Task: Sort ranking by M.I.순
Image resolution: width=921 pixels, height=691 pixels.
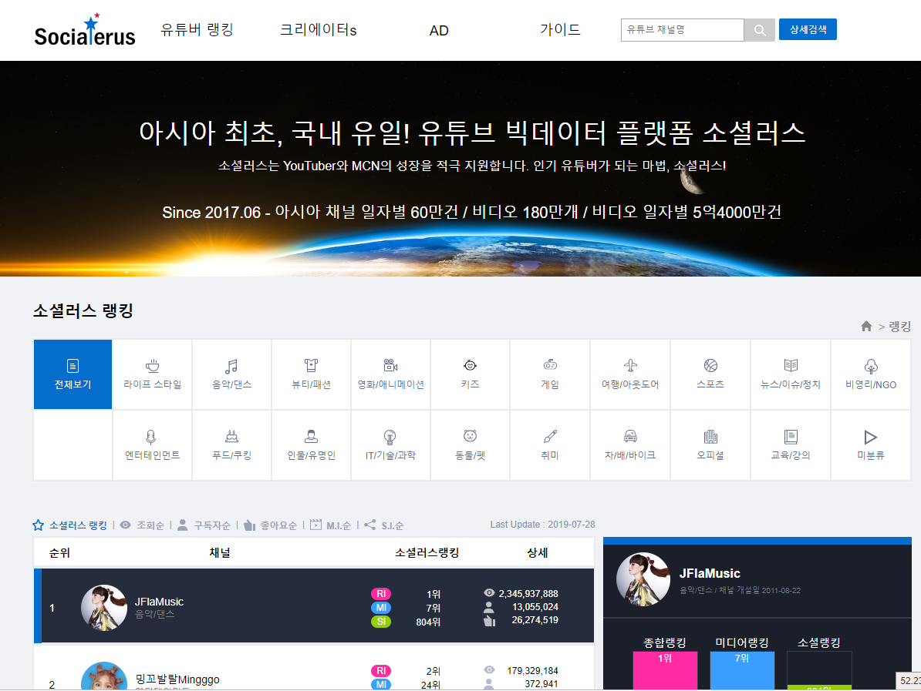Action: click(x=331, y=525)
